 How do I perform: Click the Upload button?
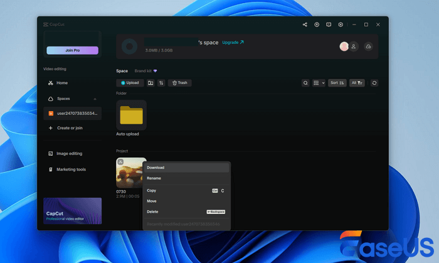(130, 83)
